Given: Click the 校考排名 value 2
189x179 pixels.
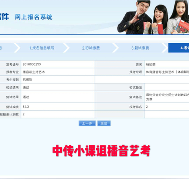Looking at the screenshot, I should coord(147,107).
